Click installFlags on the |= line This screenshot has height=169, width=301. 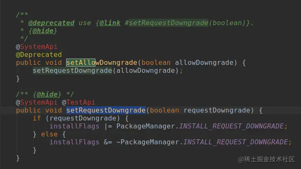click(75, 126)
